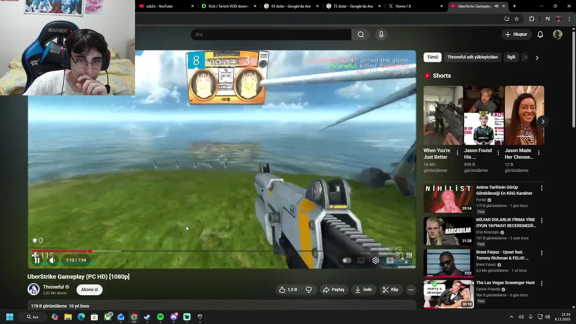Open the Epic Games launcher taskbar icon
The width and height of the screenshot is (576, 324).
click(x=200, y=317)
